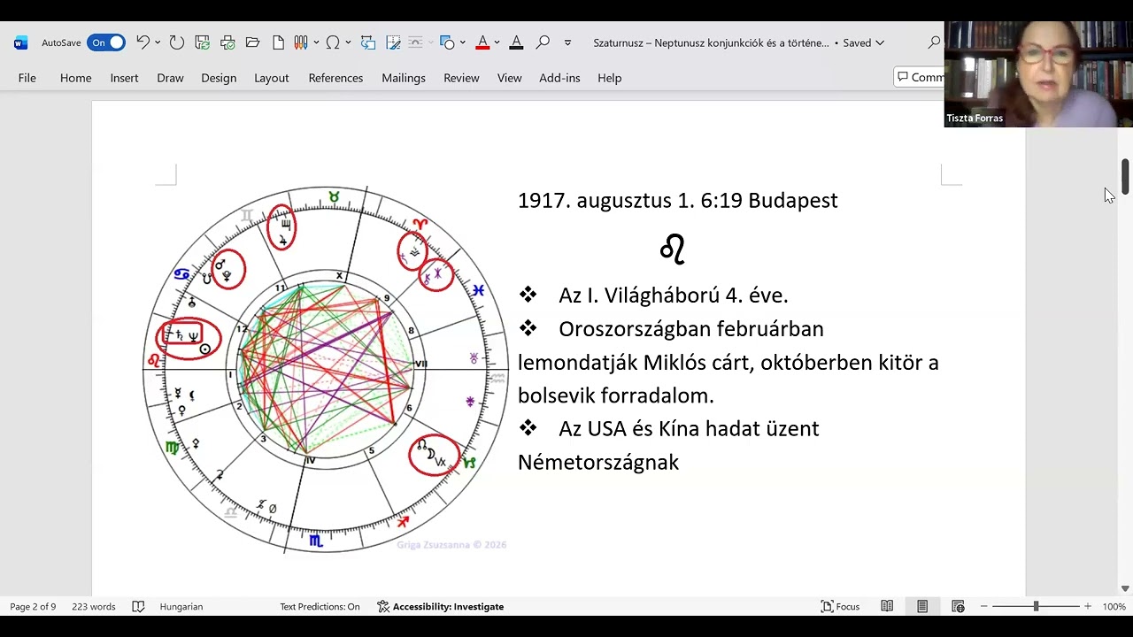Screen dimensions: 1133x637
Task: Expand the Saved status dropdown beside title
Action: pyautogui.click(x=880, y=42)
